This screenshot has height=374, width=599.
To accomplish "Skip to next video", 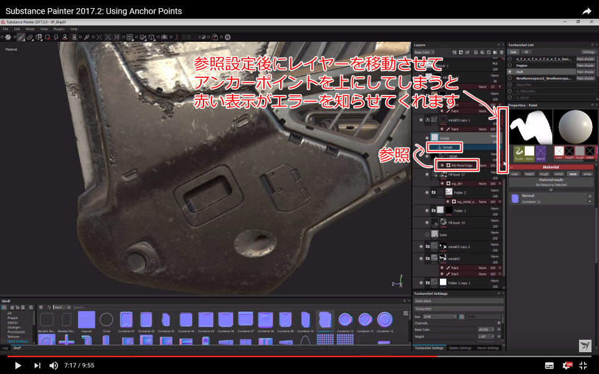I will coord(37,365).
